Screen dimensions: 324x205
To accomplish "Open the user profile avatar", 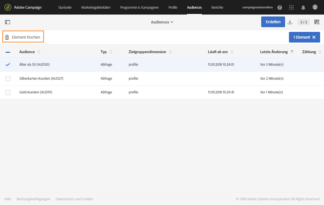I will pyautogui.click(x=315, y=7).
